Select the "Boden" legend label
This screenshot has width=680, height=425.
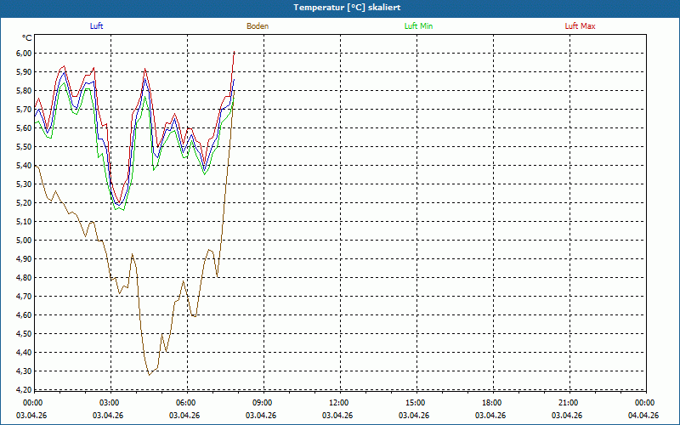point(258,26)
